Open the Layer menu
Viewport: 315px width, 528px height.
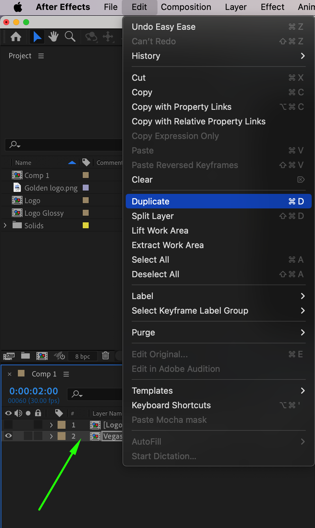tap(236, 7)
